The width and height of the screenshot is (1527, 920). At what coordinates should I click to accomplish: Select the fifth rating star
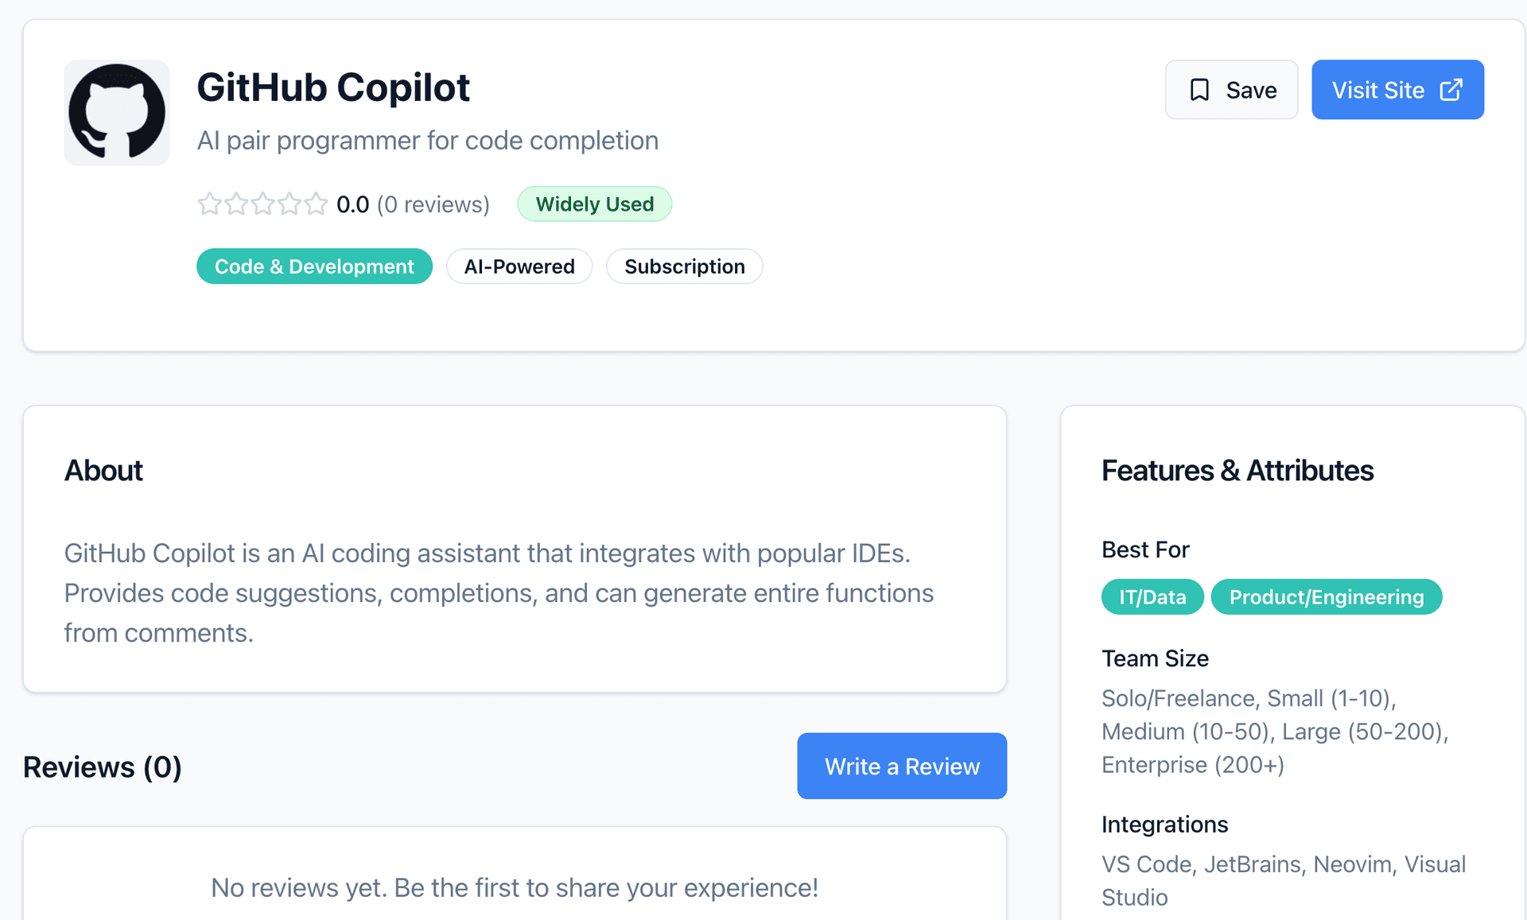(x=316, y=204)
